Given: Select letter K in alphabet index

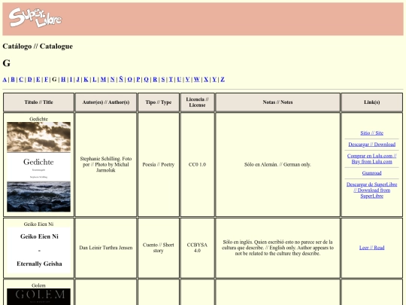Looking at the screenshot, I should [86, 79].
